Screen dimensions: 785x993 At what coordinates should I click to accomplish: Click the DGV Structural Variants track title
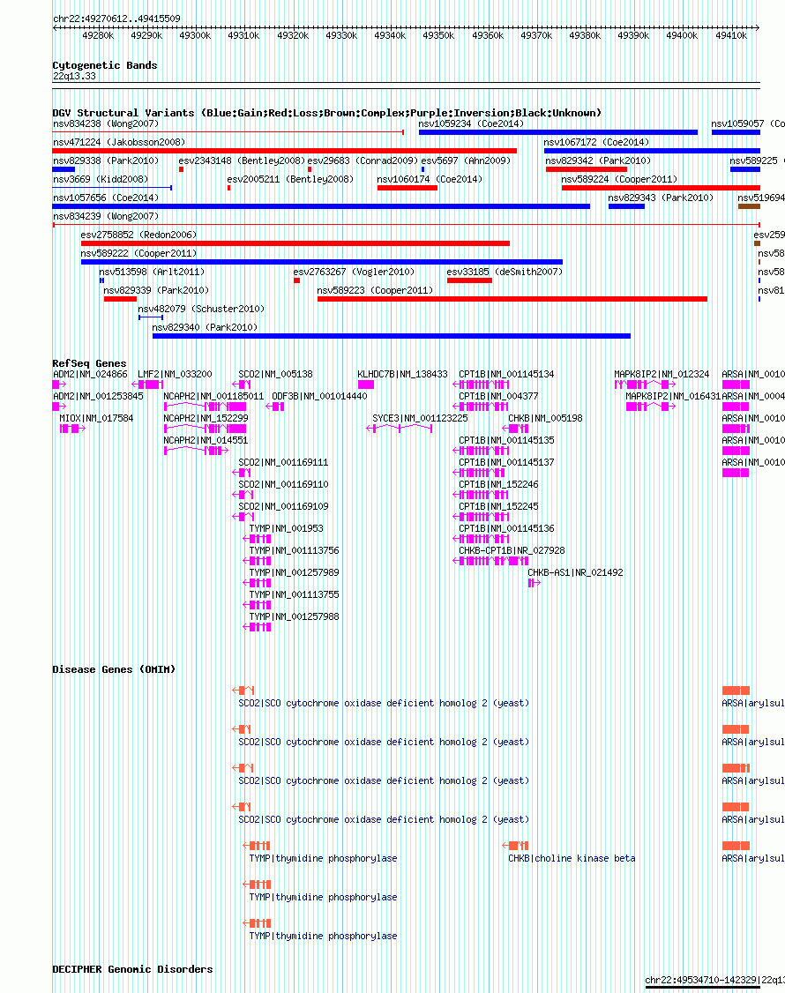(327, 113)
